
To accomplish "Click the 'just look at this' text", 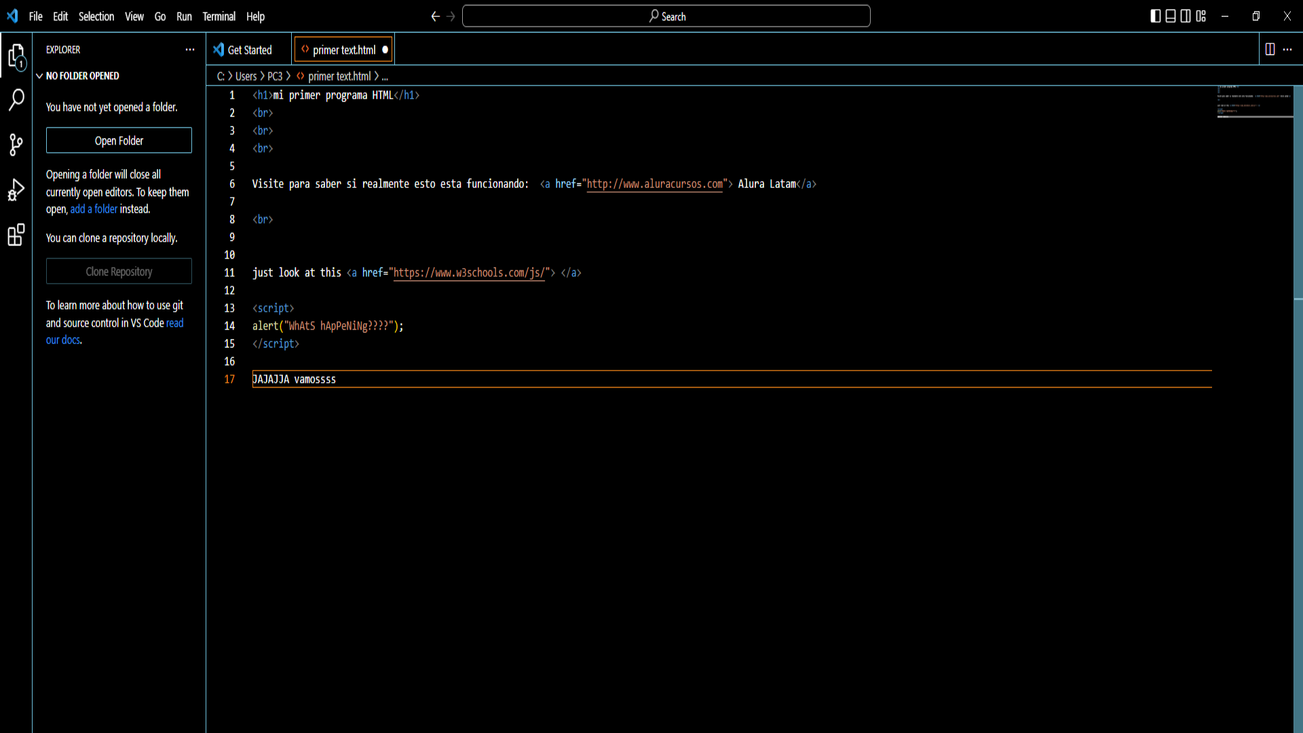I will click(x=297, y=273).
